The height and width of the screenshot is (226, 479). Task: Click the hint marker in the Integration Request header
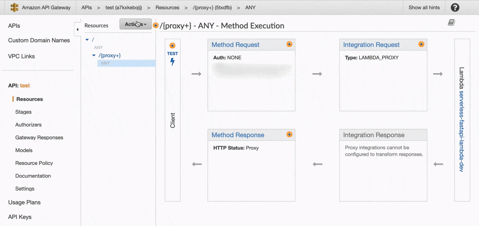pyautogui.click(x=421, y=45)
